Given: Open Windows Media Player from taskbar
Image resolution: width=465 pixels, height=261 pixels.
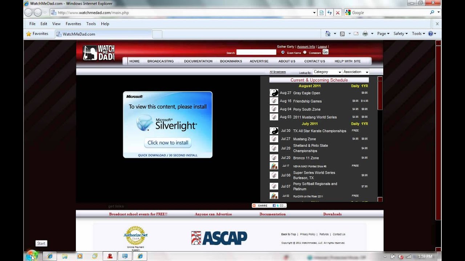Looking at the screenshot, I should [x=80, y=256].
